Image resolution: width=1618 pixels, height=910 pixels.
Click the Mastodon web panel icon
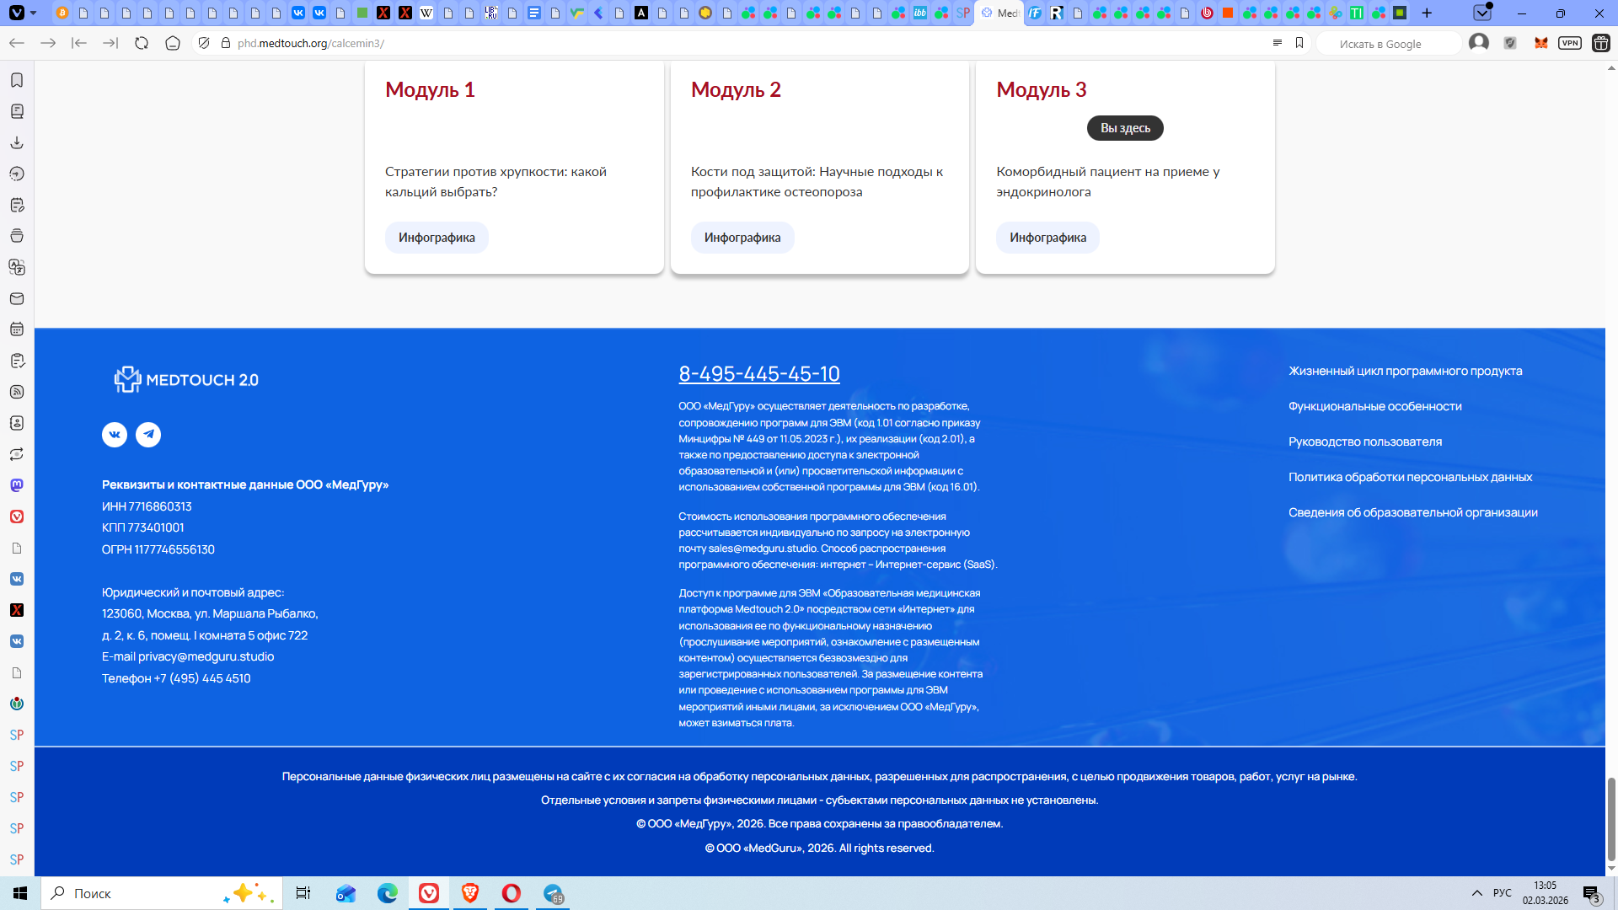click(x=17, y=485)
